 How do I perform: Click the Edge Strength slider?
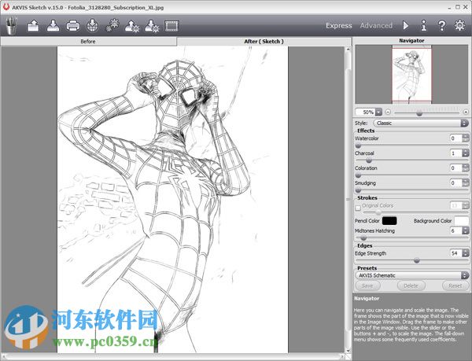[411, 260]
